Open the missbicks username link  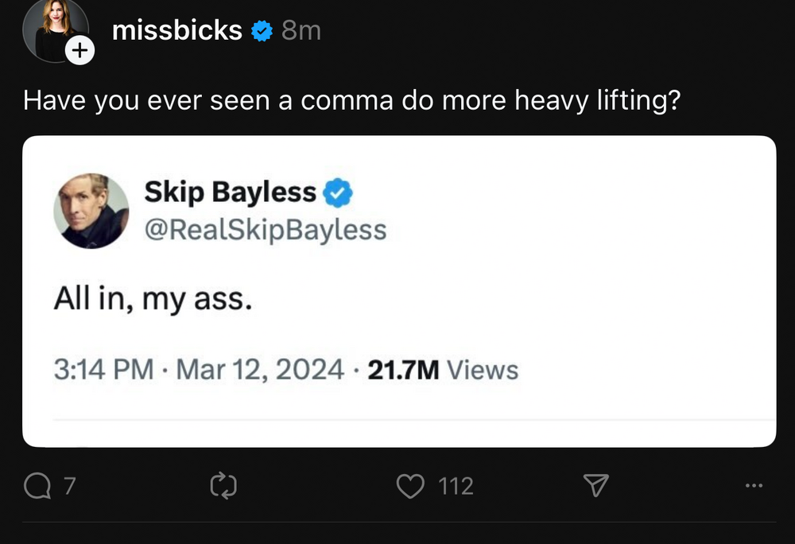[177, 30]
